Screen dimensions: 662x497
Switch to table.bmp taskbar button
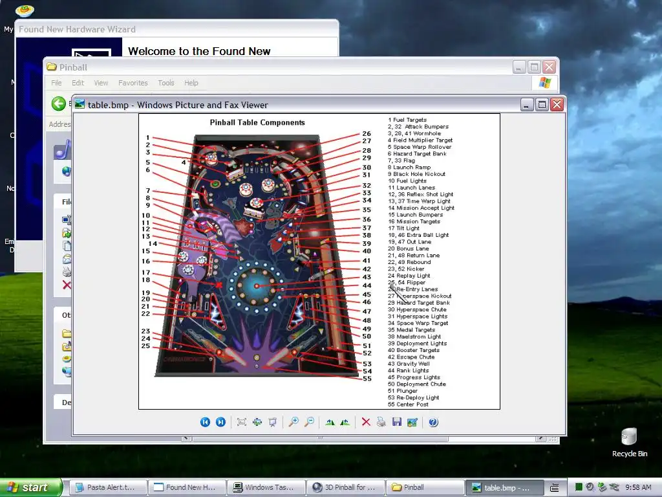[504, 487]
